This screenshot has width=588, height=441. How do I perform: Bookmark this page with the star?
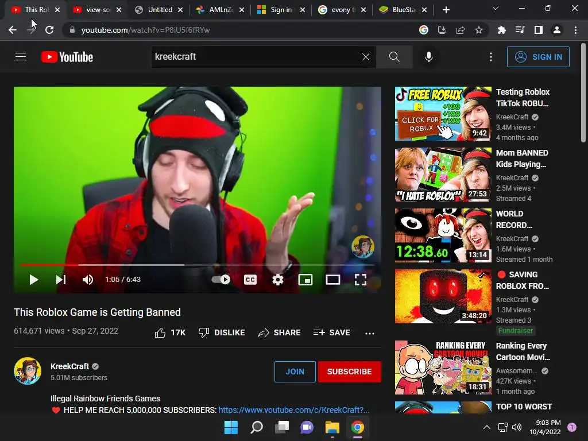pos(479,30)
